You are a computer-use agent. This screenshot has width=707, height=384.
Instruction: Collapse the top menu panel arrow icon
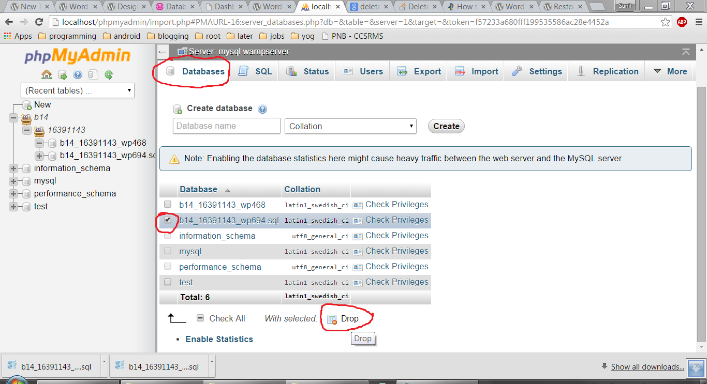(x=686, y=52)
